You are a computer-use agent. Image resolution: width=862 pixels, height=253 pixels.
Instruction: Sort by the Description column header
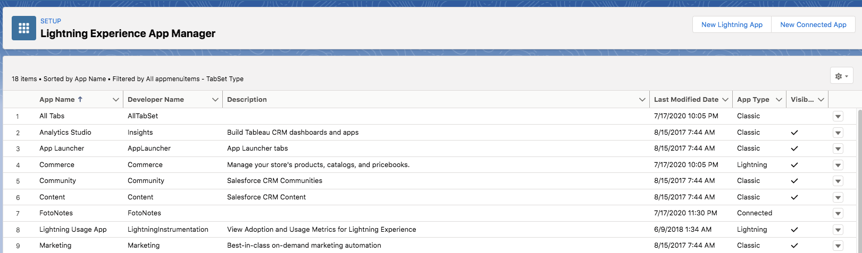point(247,100)
